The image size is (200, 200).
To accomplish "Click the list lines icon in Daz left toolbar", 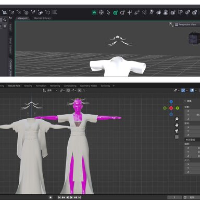I will (x=55, y=12).
